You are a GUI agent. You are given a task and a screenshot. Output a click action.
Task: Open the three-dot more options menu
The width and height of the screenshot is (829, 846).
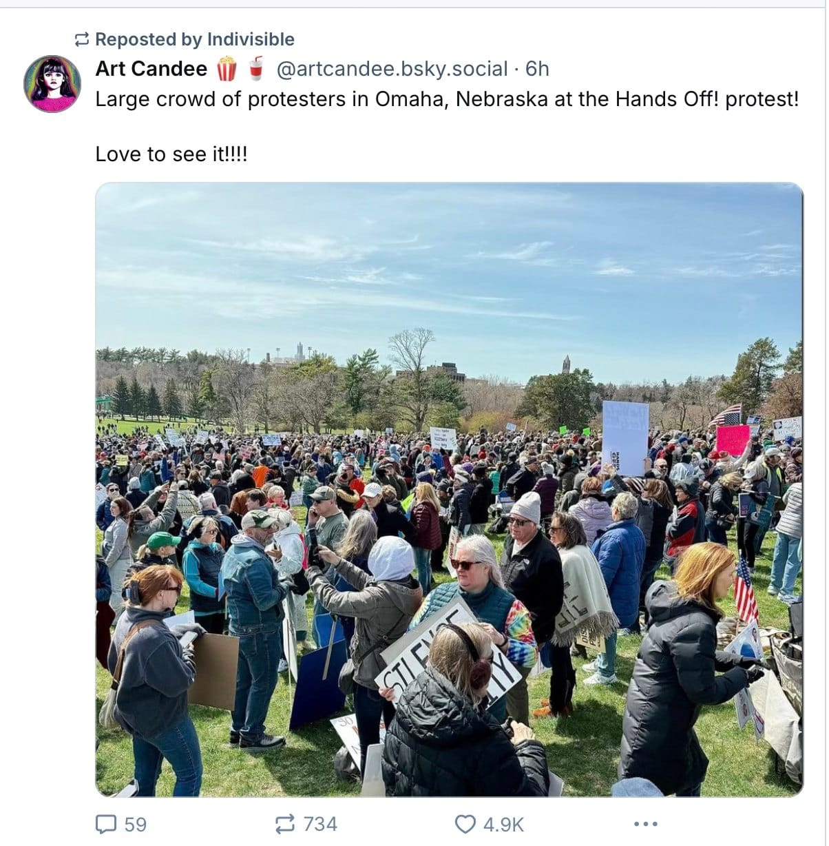(645, 824)
